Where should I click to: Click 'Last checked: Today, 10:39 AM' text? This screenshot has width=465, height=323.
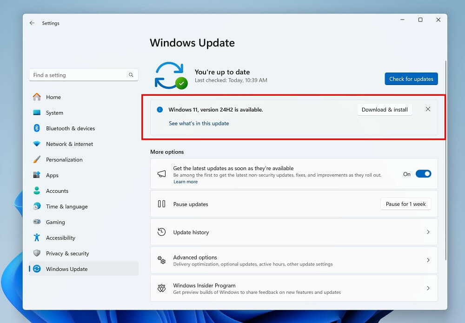pos(231,80)
